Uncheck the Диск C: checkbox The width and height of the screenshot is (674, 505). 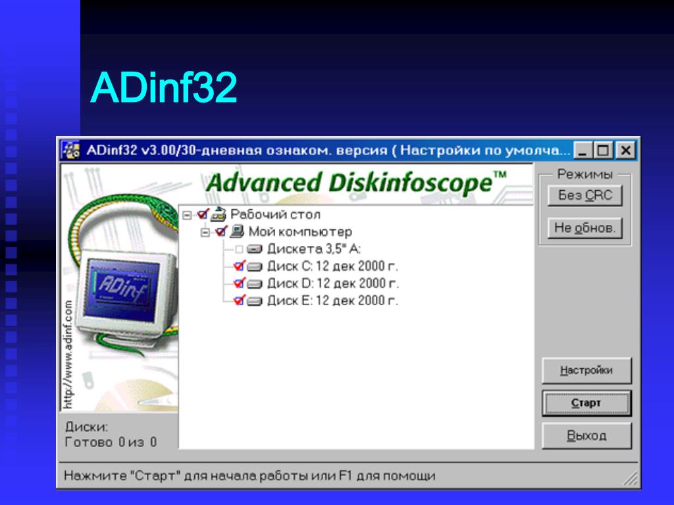click(x=239, y=266)
